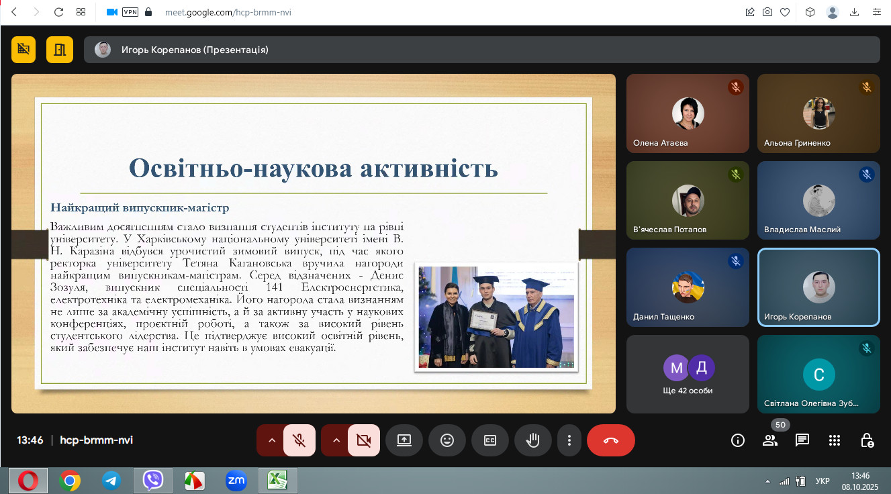Show the participants people panel

tap(770, 440)
